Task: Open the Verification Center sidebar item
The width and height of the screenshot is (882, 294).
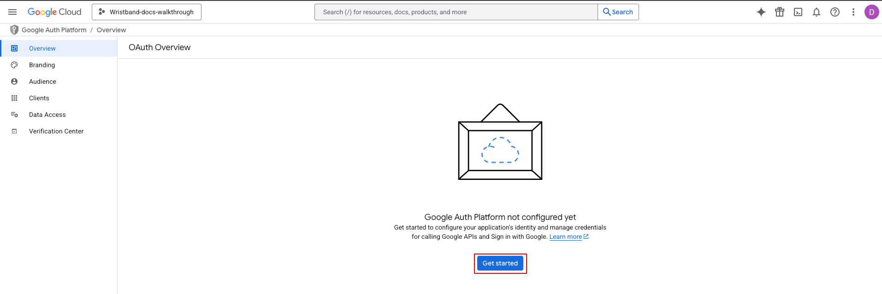Action: pos(59,131)
